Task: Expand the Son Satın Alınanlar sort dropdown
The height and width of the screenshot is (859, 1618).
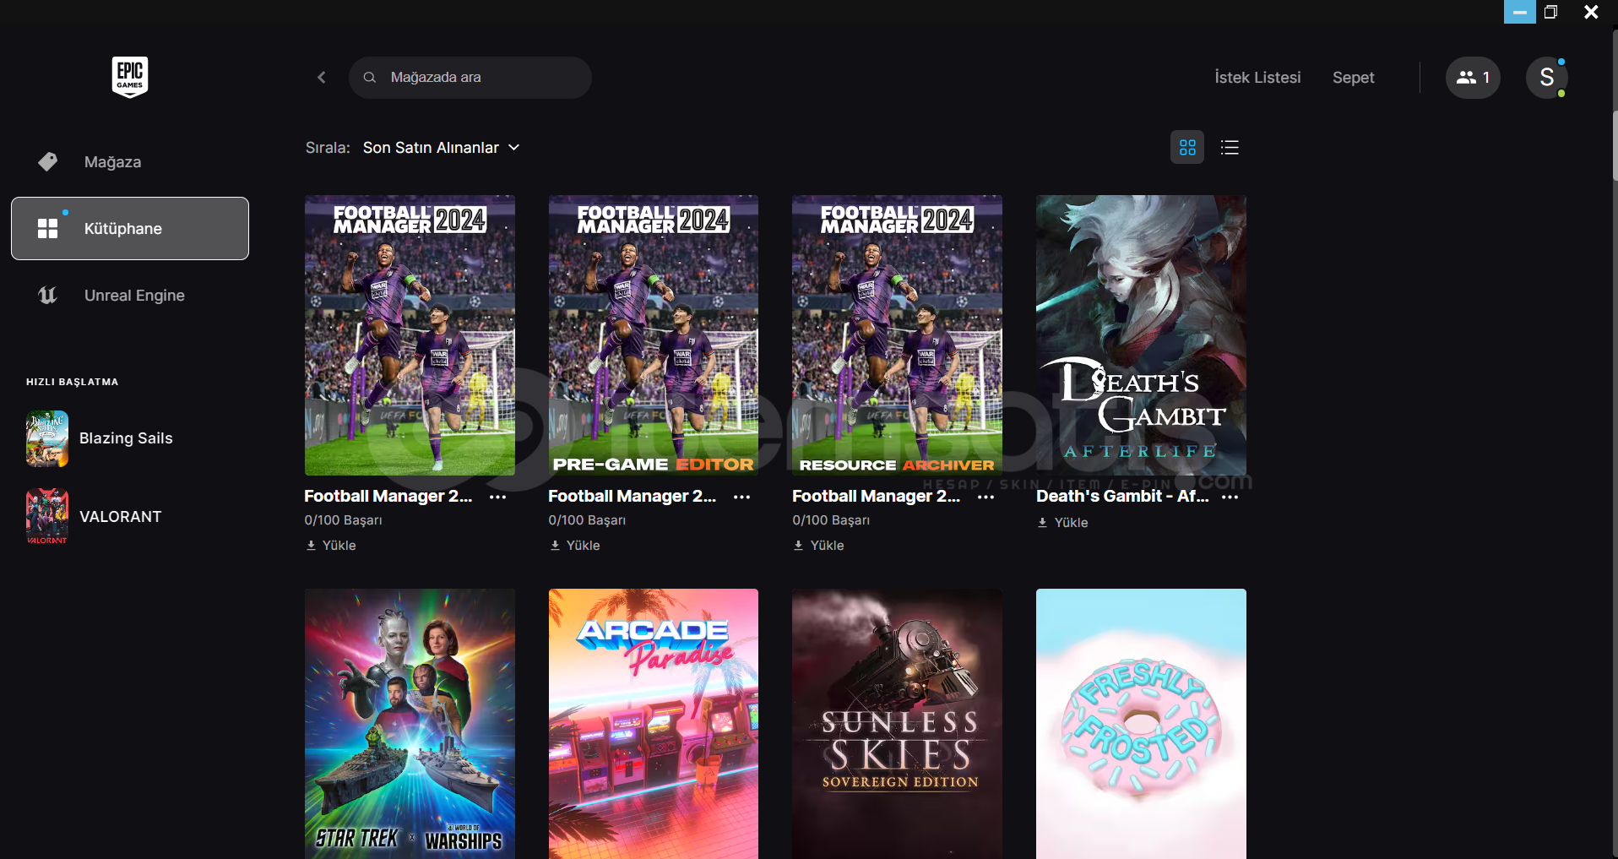Action: point(442,148)
